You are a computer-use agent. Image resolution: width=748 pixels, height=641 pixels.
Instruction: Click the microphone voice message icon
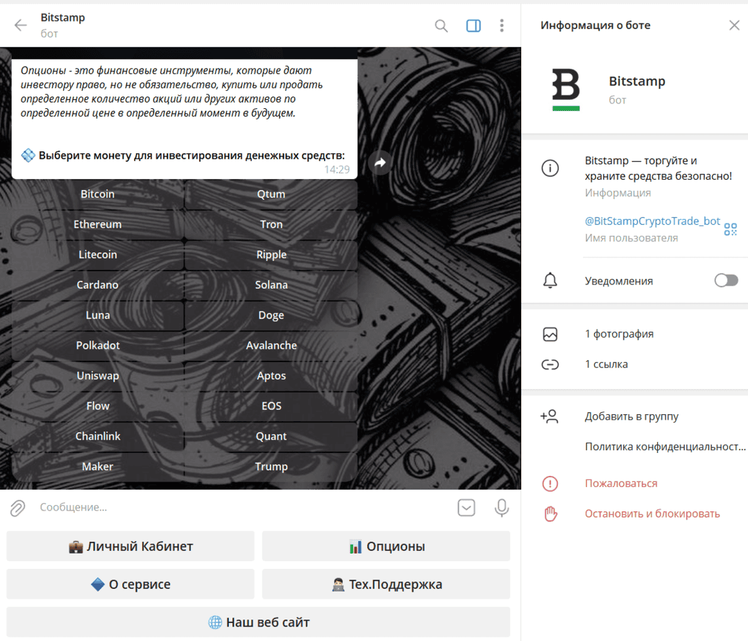502,508
